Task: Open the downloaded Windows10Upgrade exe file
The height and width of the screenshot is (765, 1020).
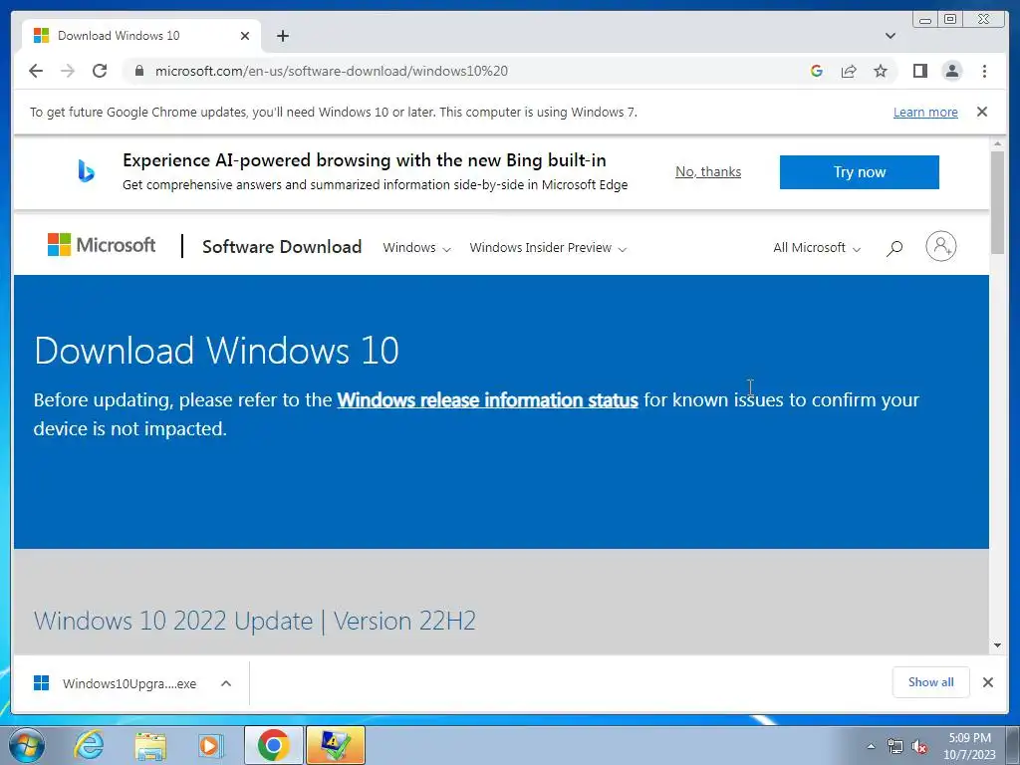Action: point(116,683)
